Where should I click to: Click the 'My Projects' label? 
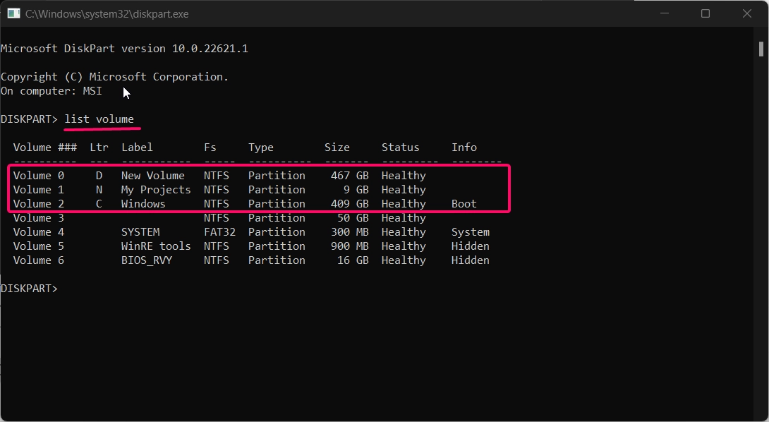[x=156, y=190]
